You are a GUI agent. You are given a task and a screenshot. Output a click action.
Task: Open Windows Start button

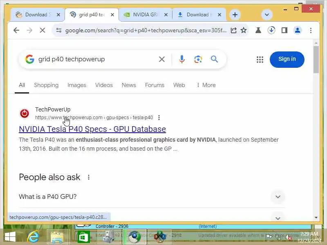click(x=10, y=237)
